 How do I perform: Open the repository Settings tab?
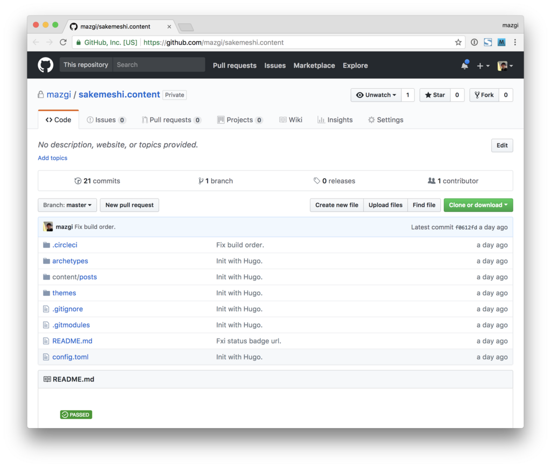tap(385, 120)
